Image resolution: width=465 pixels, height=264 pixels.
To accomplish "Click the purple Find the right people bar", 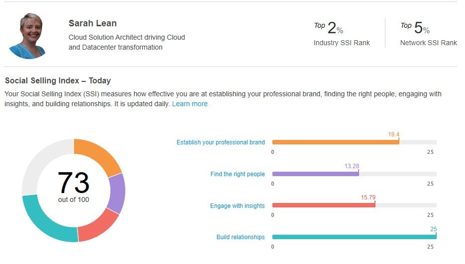I will [315, 174].
